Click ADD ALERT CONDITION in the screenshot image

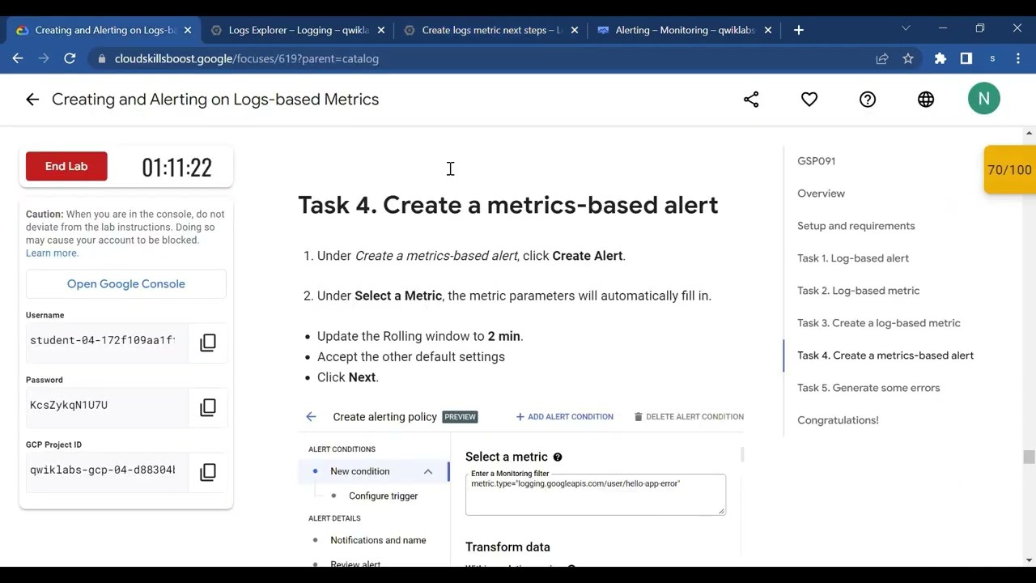tap(564, 416)
